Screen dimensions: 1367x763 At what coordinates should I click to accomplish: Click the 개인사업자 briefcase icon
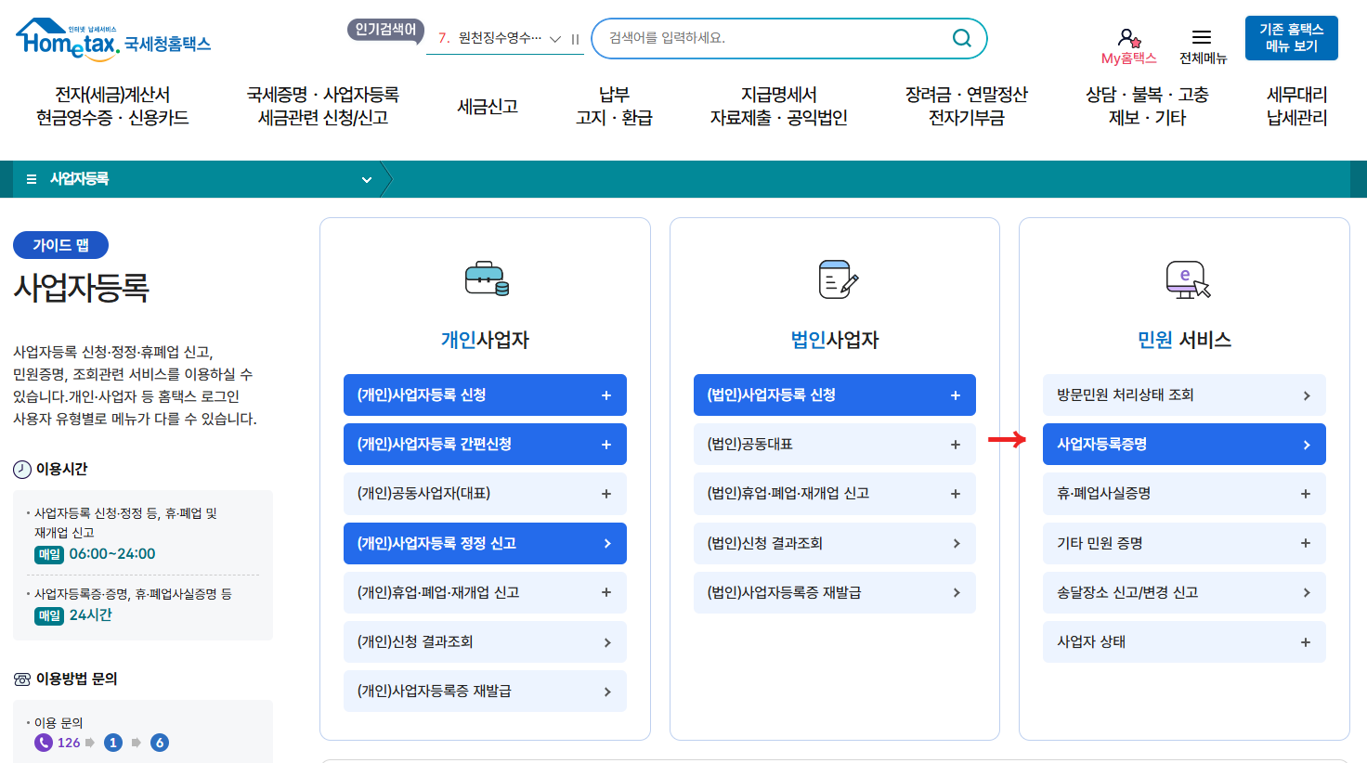point(485,279)
